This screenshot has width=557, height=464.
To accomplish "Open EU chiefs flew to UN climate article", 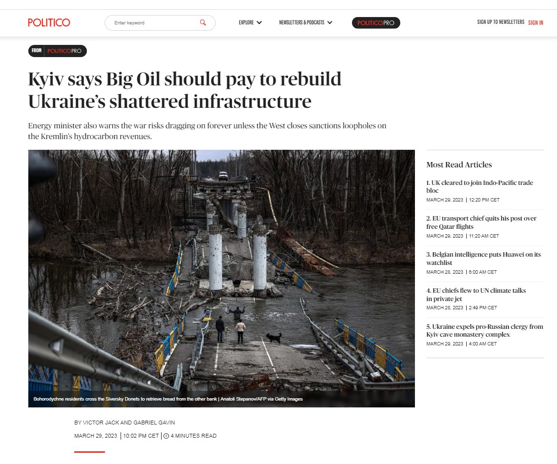I will 476,295.
